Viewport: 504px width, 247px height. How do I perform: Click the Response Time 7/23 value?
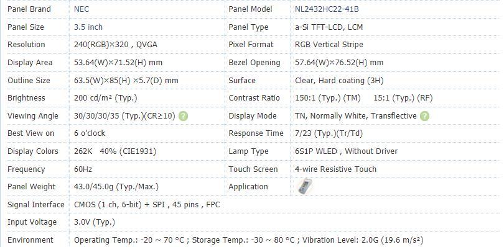tap(329, 133)
